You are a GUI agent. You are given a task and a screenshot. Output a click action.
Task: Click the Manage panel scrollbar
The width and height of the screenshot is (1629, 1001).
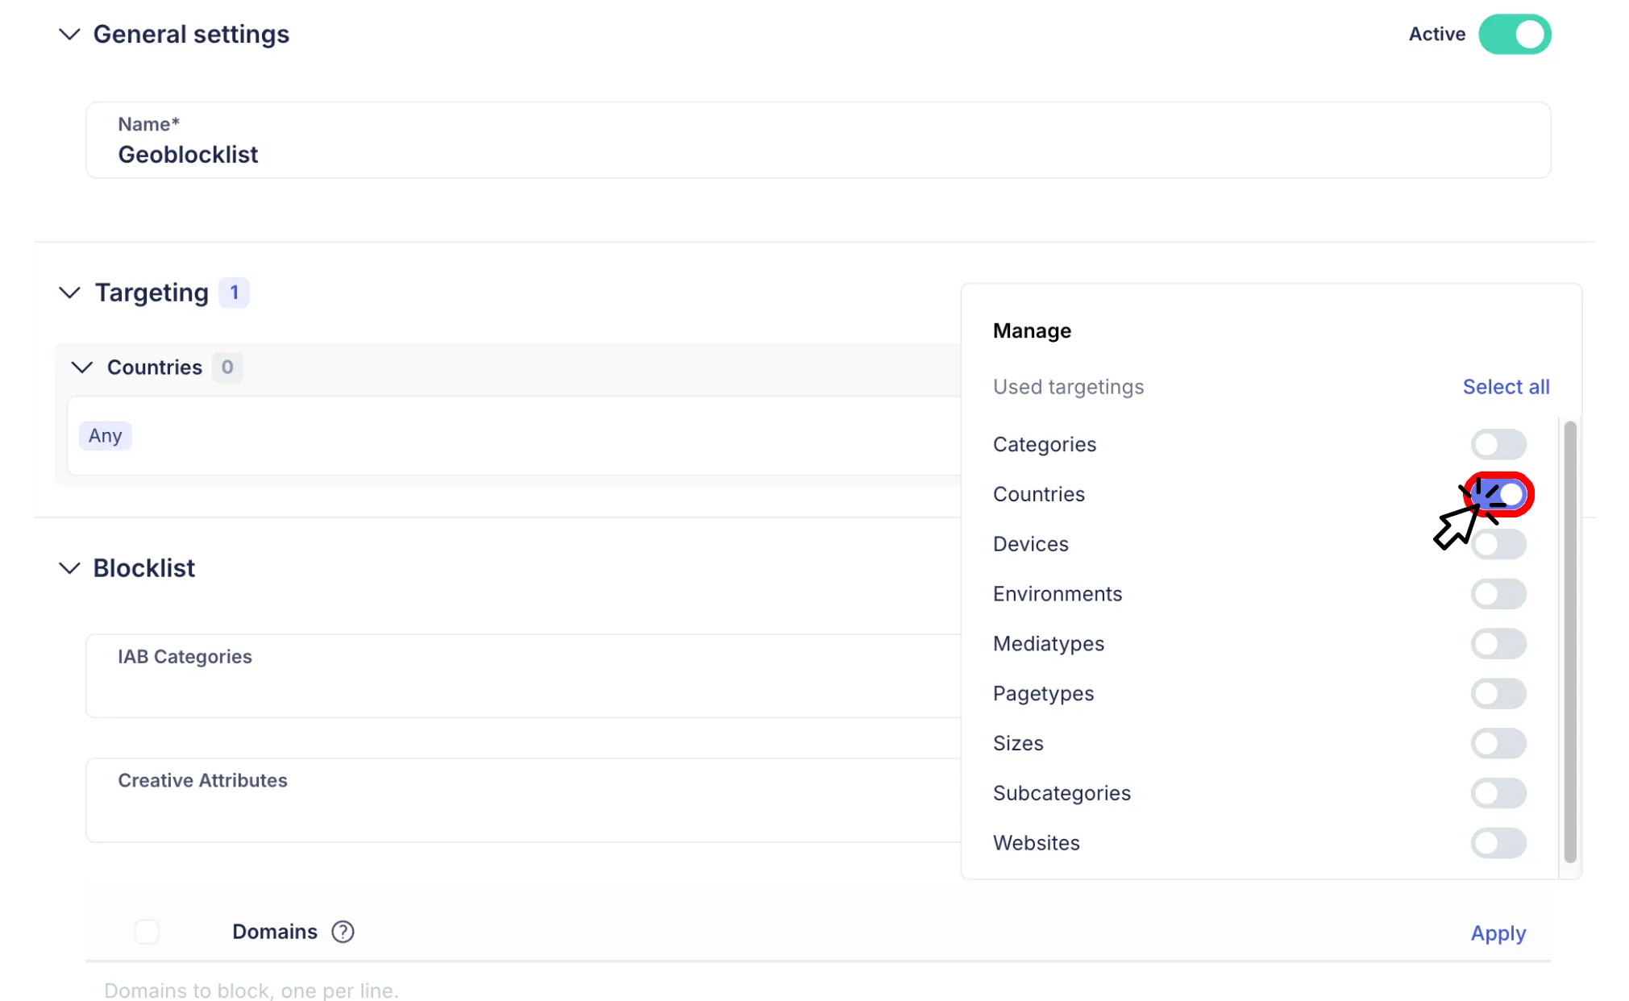(x=1570, y=642)
